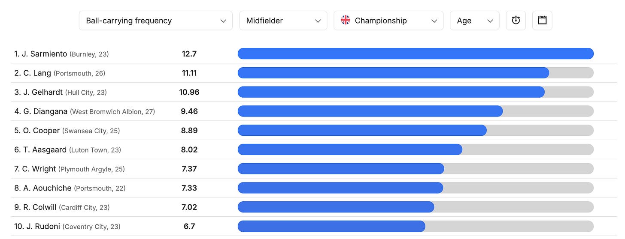Open the calendar date filter icon
The image size is (625, 239).
click(x=542, y=21)
